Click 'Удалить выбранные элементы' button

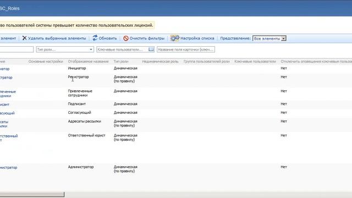pos(54,38)
